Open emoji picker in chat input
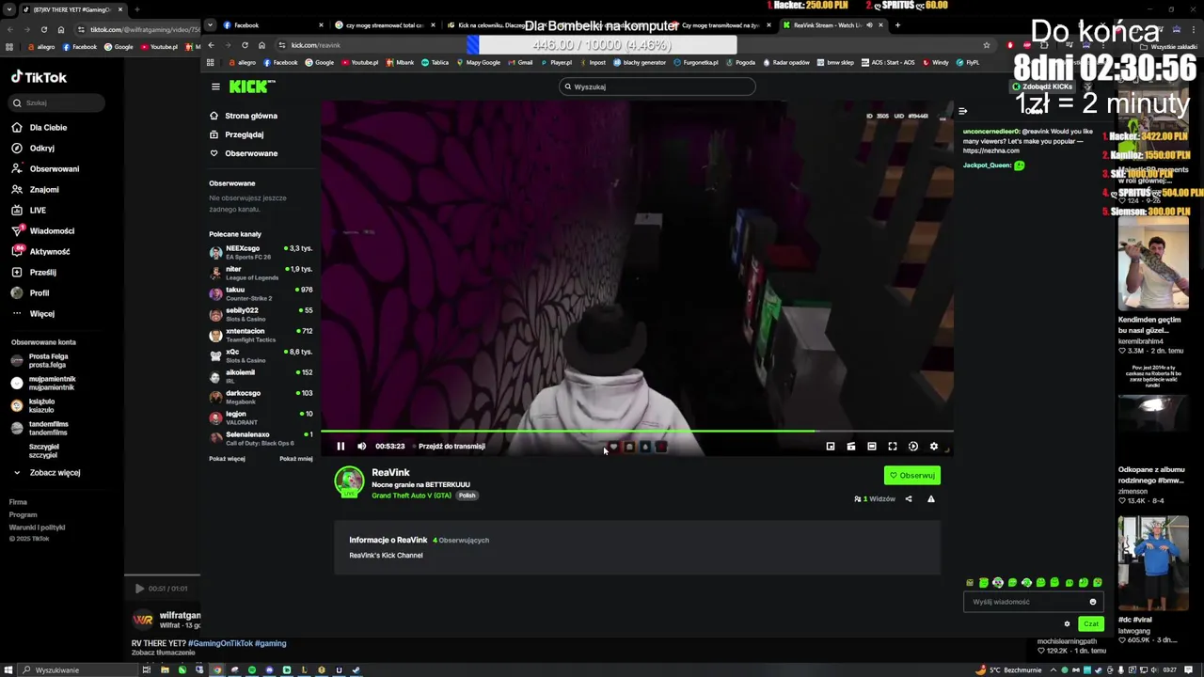 1092,602
